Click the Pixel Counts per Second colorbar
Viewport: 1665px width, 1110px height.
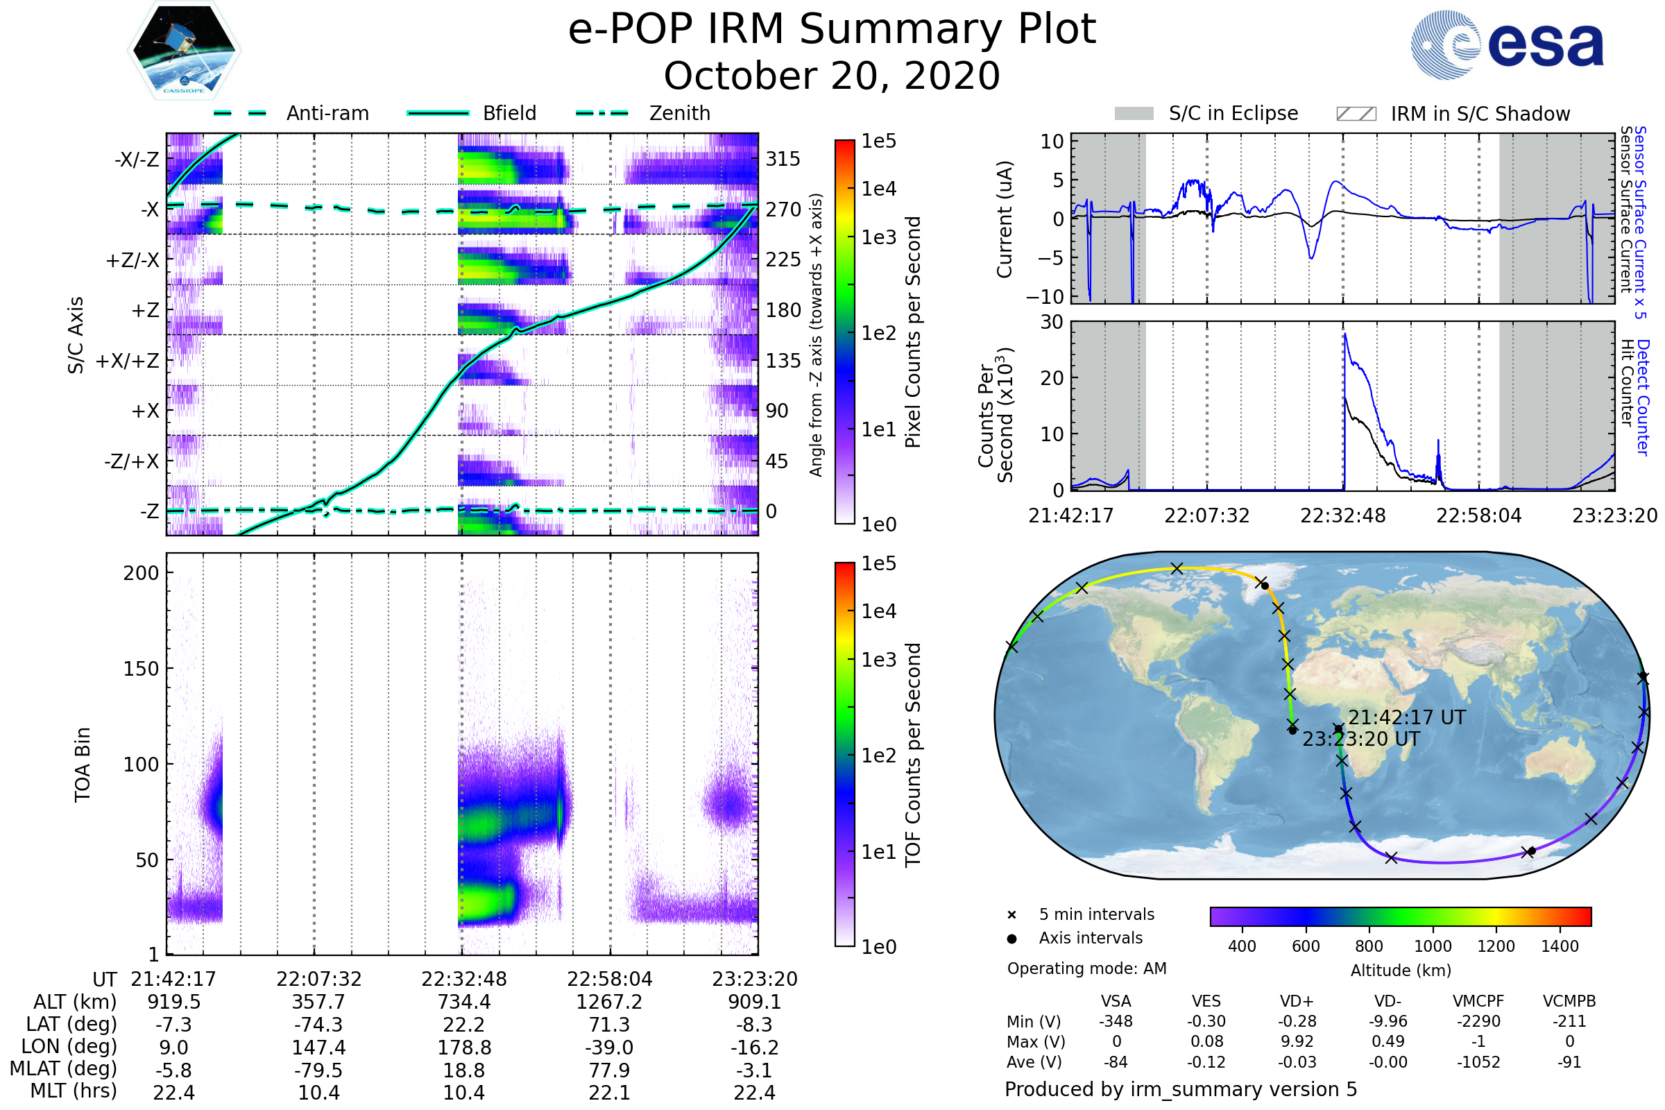(844, 332)
